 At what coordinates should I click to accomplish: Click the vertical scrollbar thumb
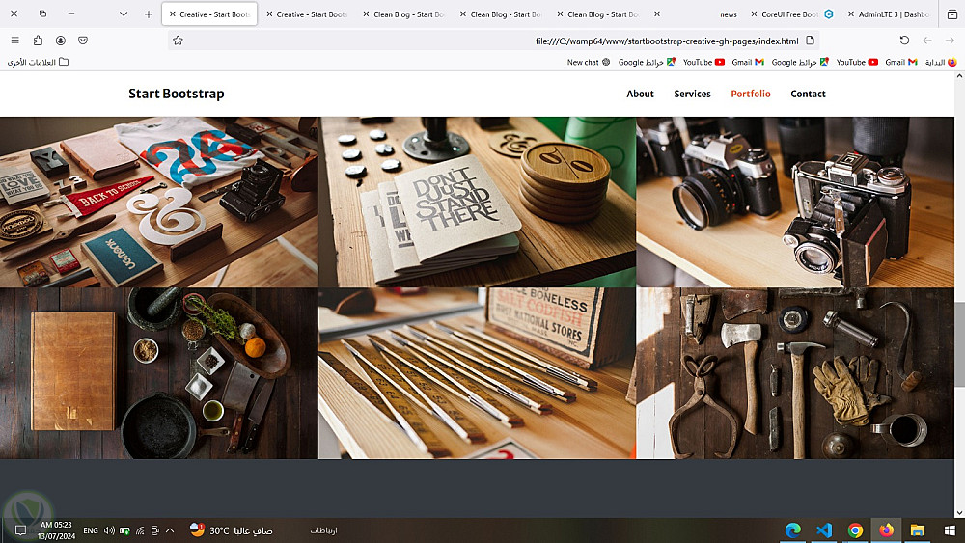coord(959,344)
